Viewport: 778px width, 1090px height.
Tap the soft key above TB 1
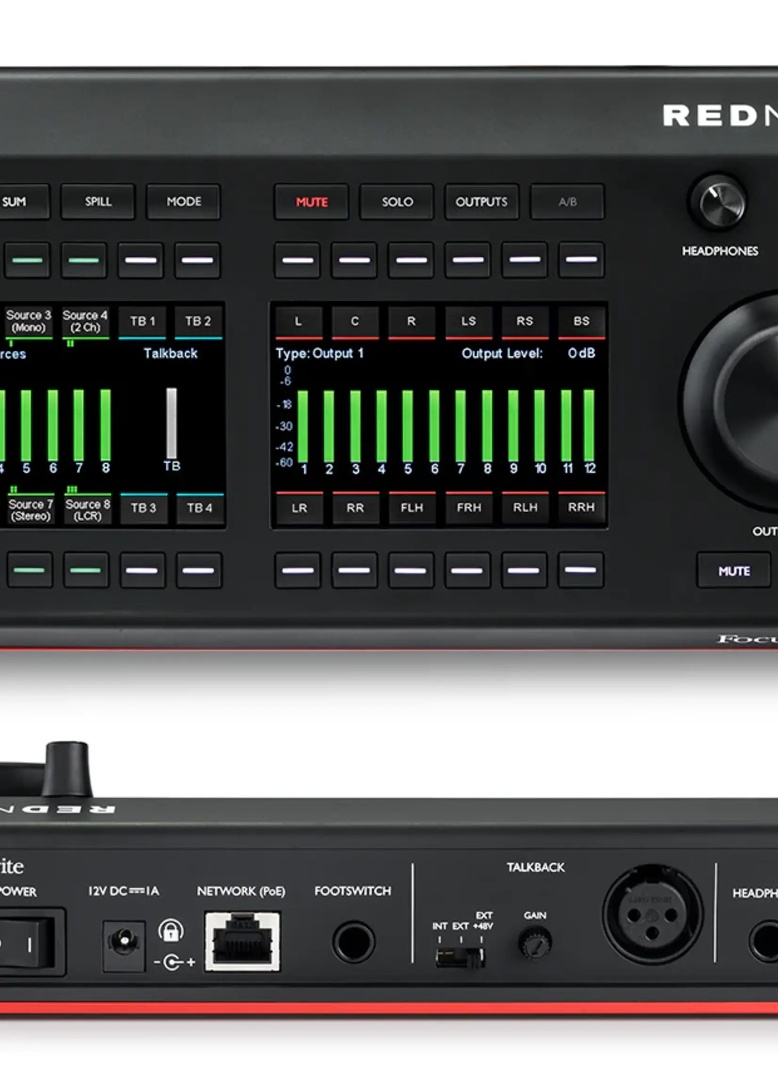click(x=141, y=260)
